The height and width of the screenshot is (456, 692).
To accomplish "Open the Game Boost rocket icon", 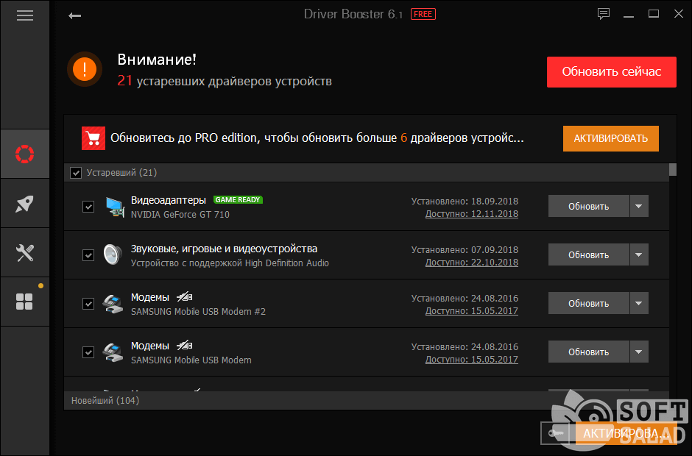I will pos(25,203).
